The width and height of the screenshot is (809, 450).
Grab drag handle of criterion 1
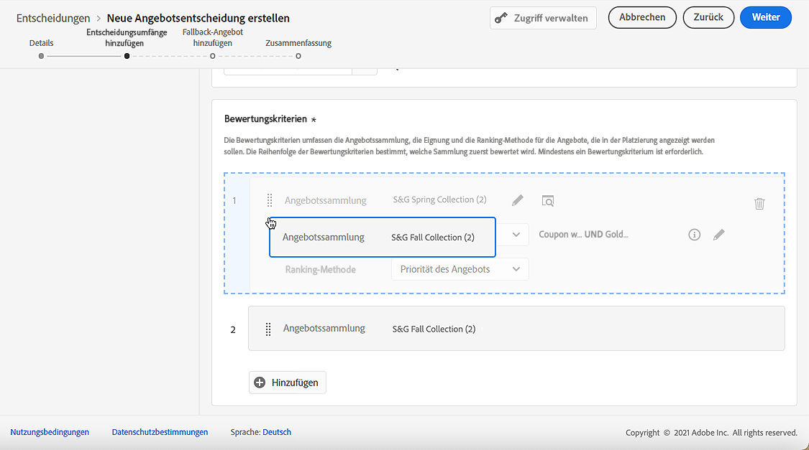[270, 200]
